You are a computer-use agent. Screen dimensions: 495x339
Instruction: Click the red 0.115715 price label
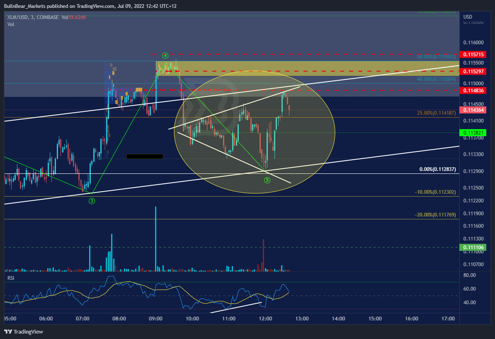point(473,55)
